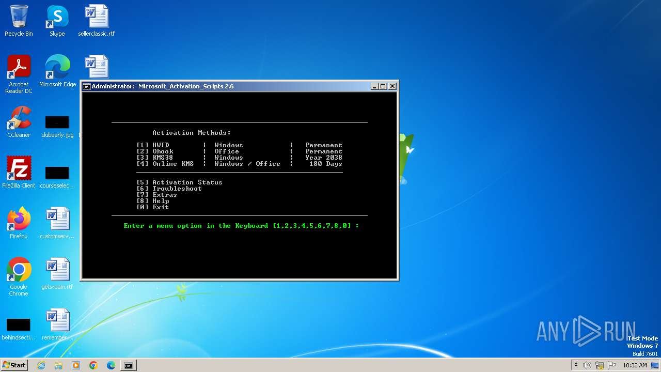Click the 'Activation Methods:' heading
This screenshot has width=661, height=372.
(x=192, y=133)
